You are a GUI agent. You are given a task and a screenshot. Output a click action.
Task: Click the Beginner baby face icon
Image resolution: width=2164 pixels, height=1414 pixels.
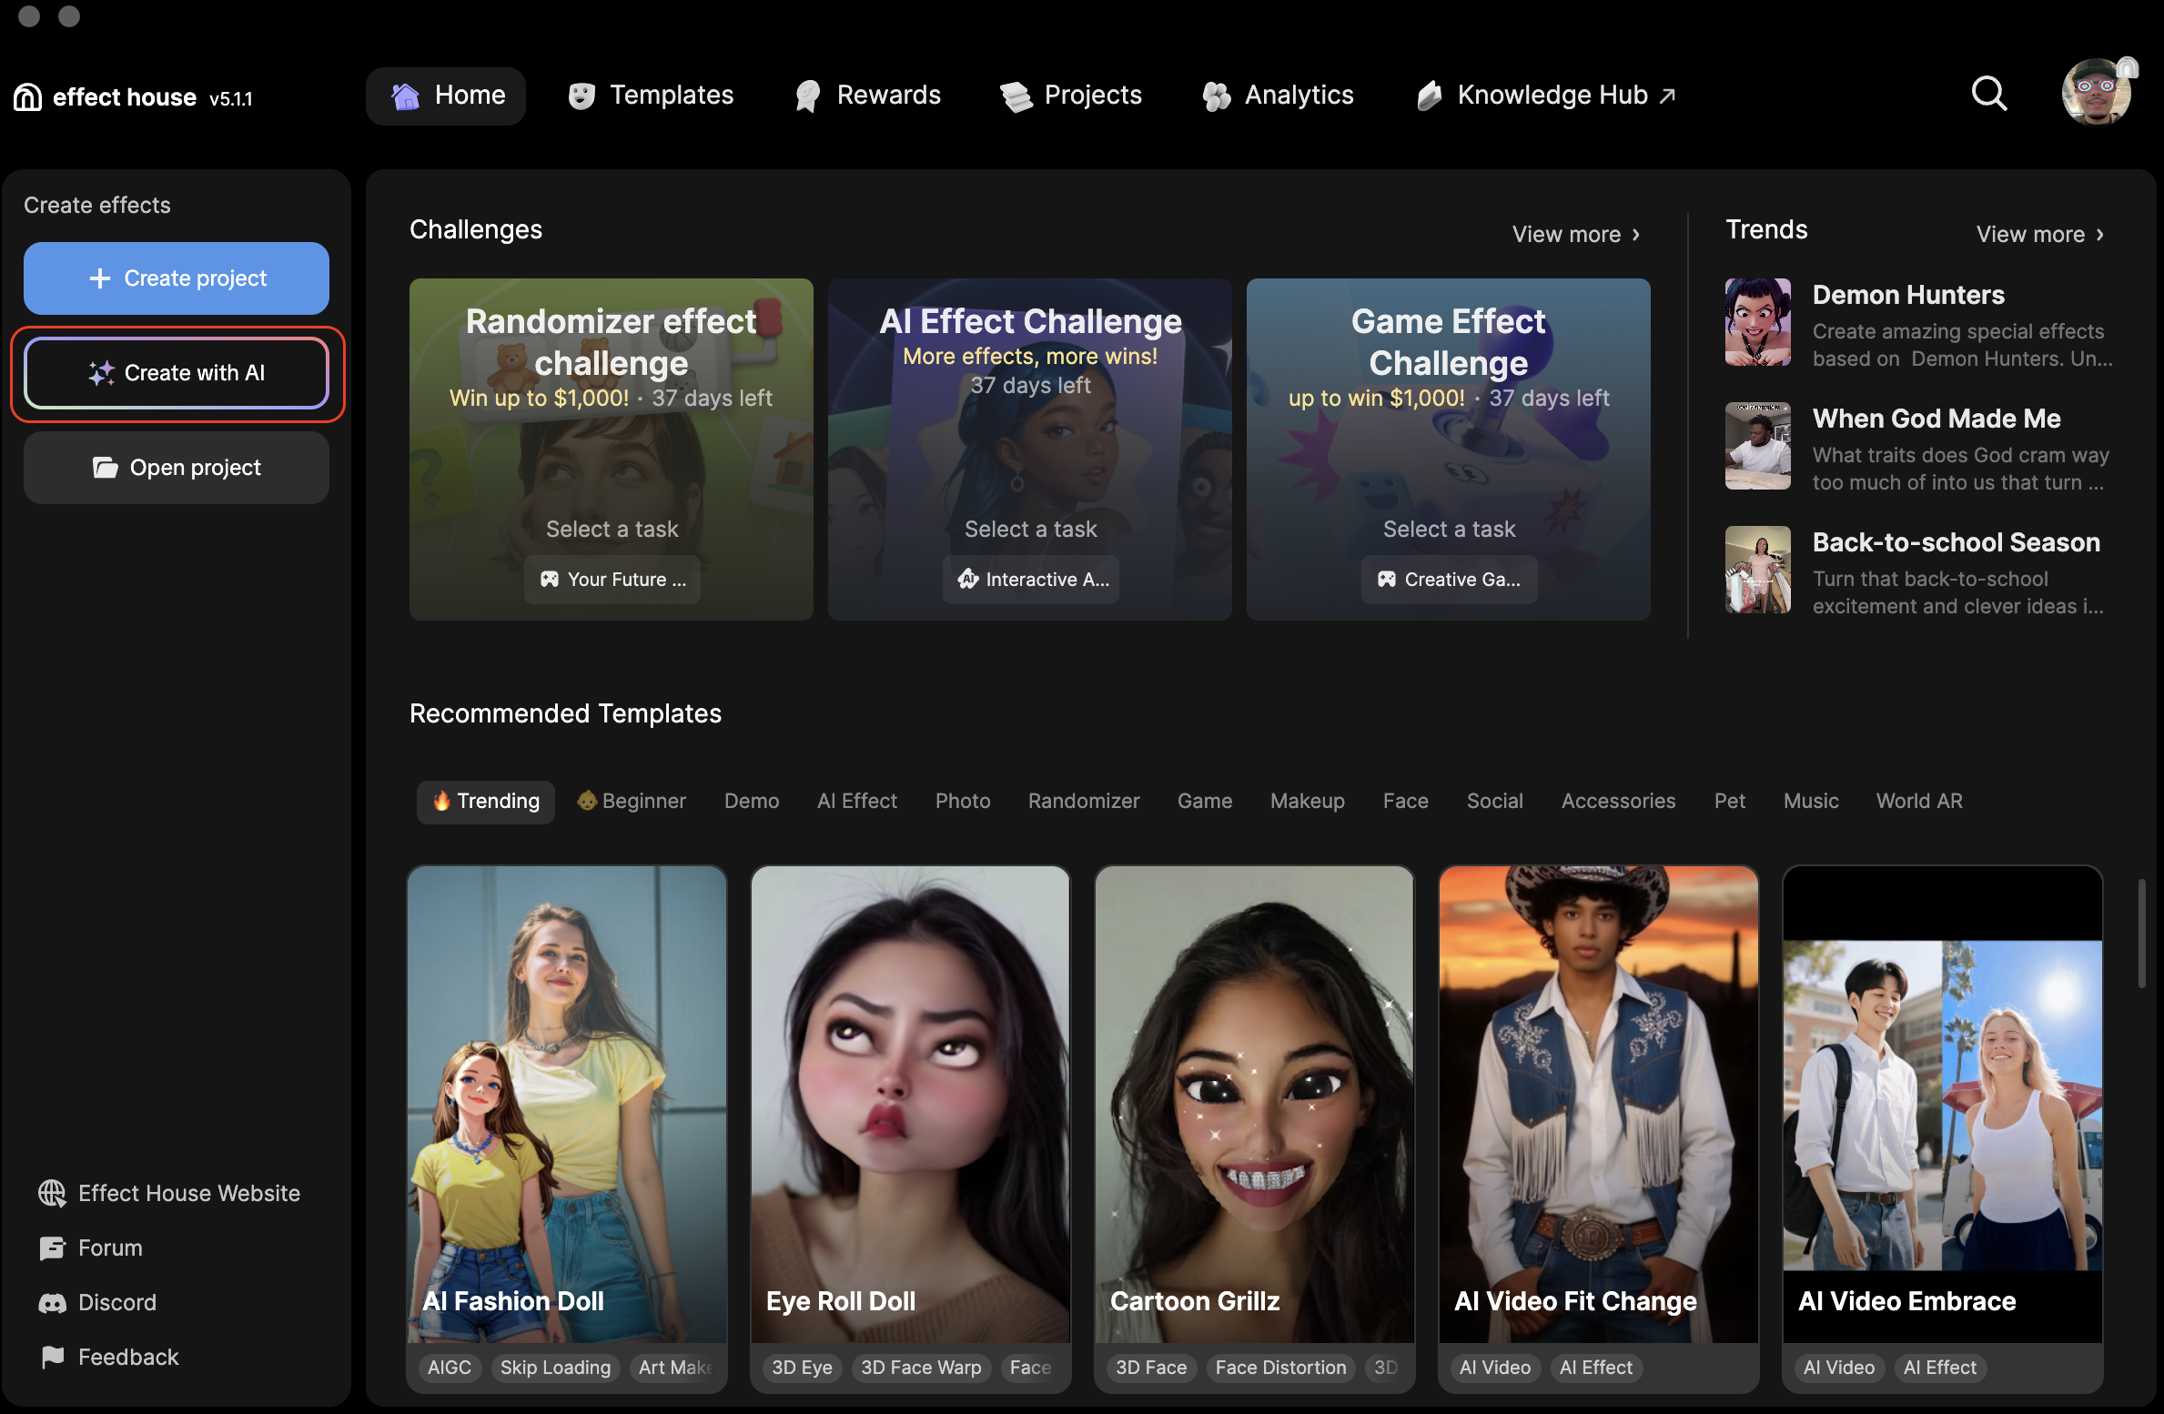coord(587,801)
